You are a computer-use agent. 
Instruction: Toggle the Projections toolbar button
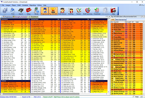coord(45,11)
